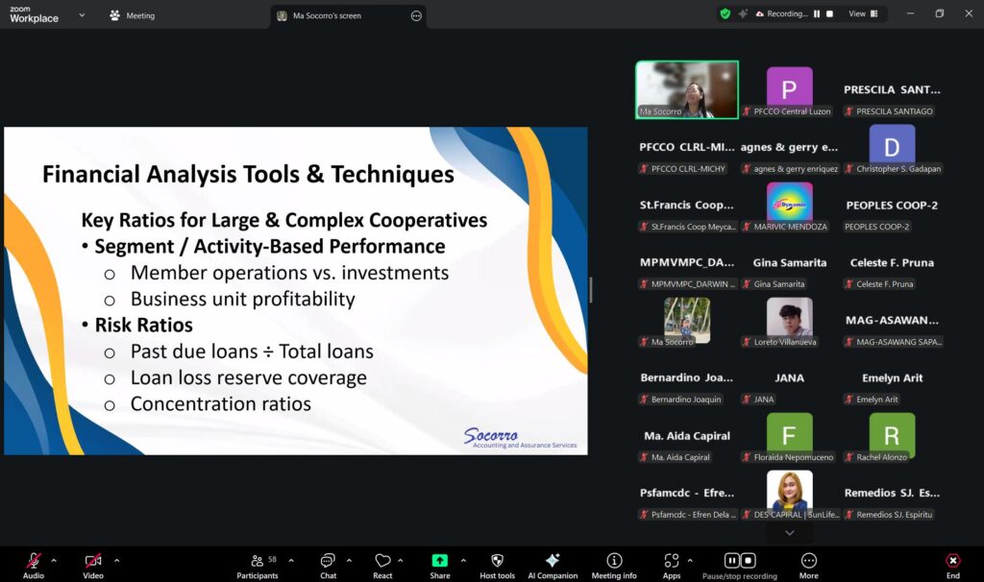The height and width of the screenshot is (582, 984).
Task: Expand audio options arrow next to Audio
Action: 54,560
